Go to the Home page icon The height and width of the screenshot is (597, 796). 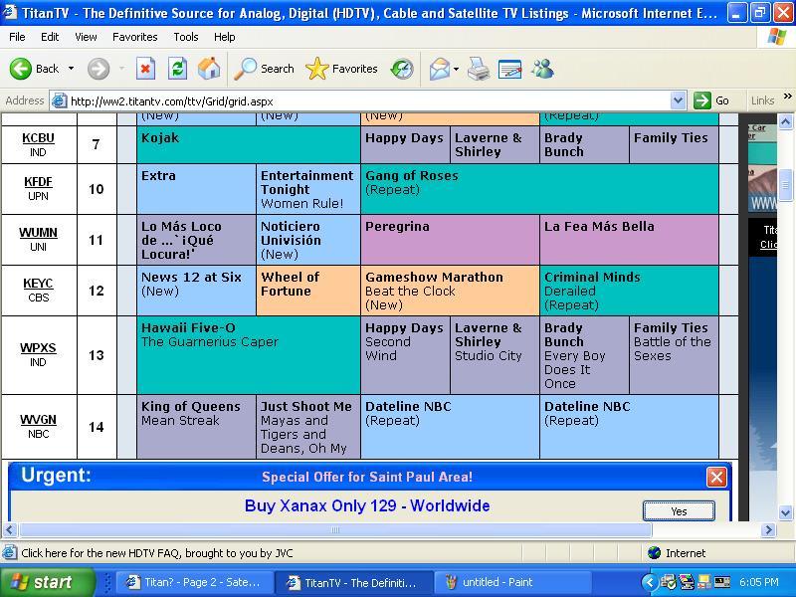(209, 69)
